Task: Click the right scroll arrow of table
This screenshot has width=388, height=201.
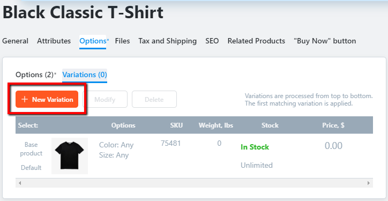Action: click(369, 183)
